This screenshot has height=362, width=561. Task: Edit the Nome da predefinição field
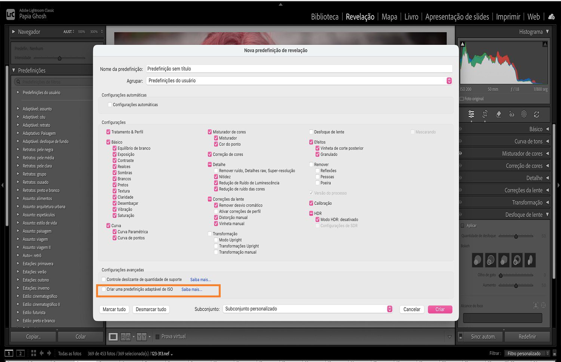[299, 69]
